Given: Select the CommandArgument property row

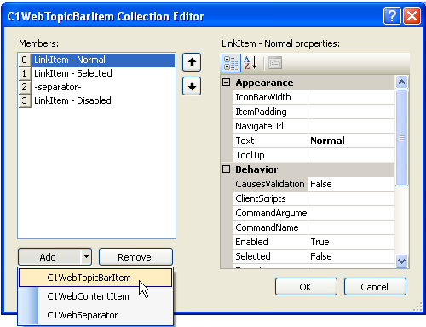Looking at the screenshot, I should (314, 213).
